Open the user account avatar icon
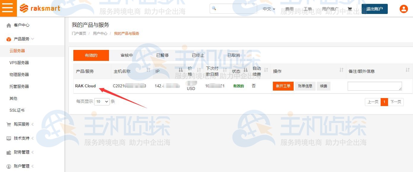 click(403, 9)
